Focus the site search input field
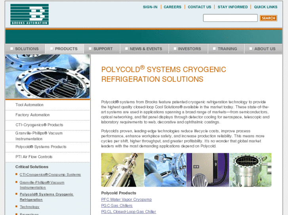The width and height of the screenshot is (288, 215). (230, 18)
